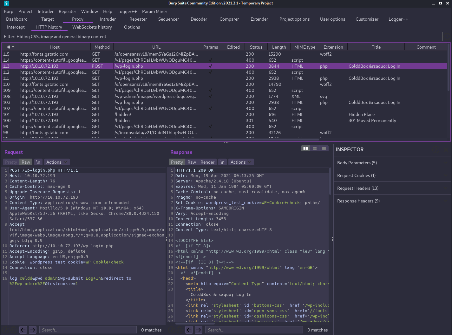Expand Request Headers (13) in Inspector
The width and height of the screenshot is (452, 335).
click(x=392, y=188)
